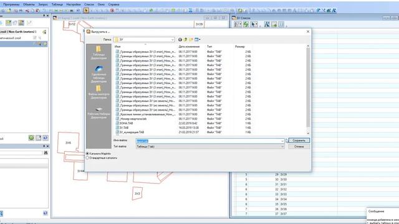Select the Стандартные каталоги radio button
Image resolution: width=399 pixels, height=224 pixels.
87,158
